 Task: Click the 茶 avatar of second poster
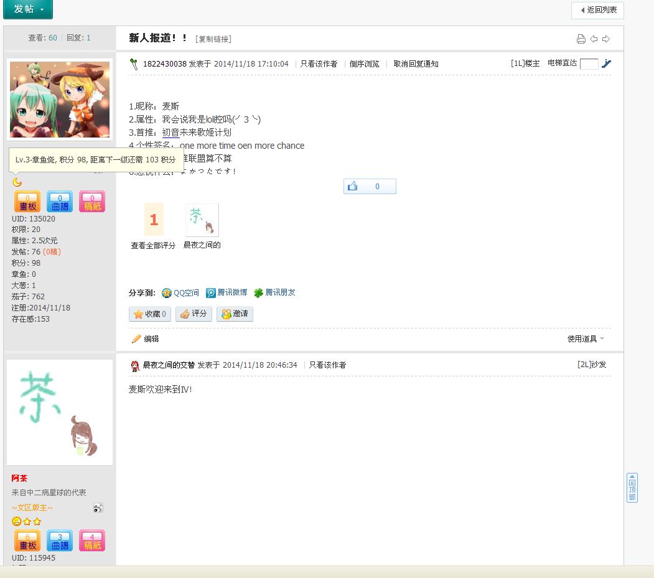click(60, 413)
